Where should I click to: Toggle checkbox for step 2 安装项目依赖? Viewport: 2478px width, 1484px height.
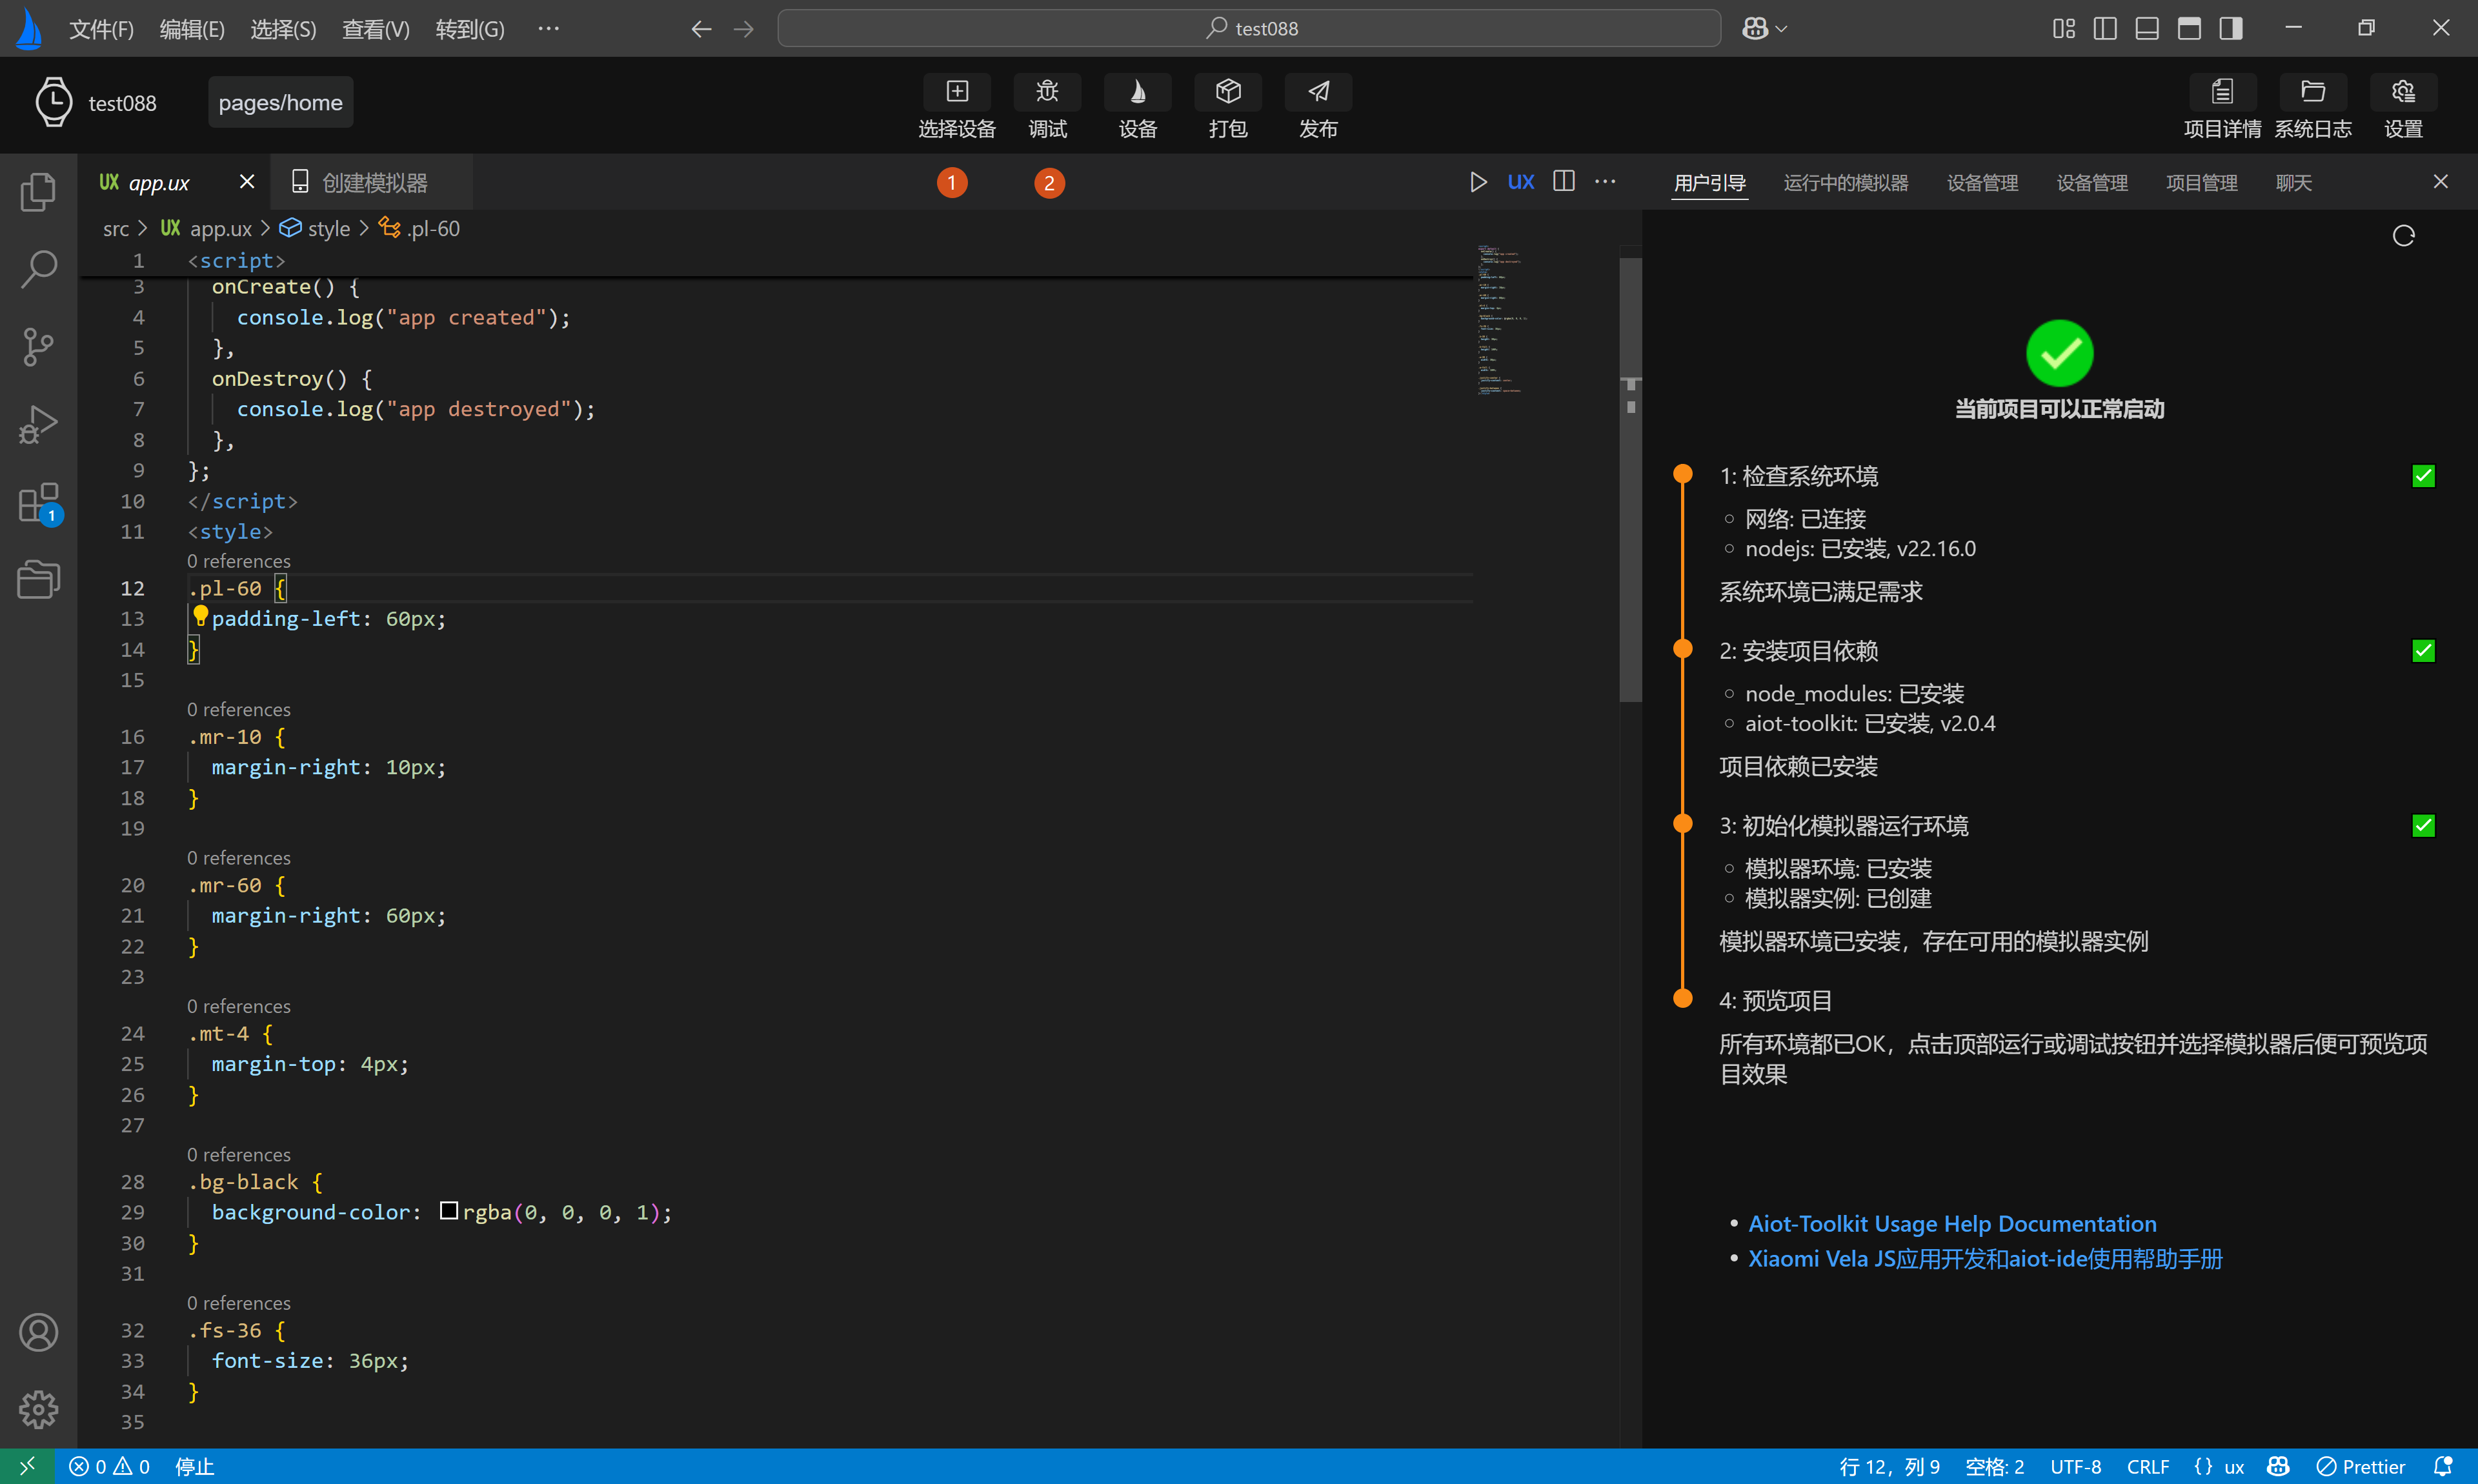coord(2423,651)
